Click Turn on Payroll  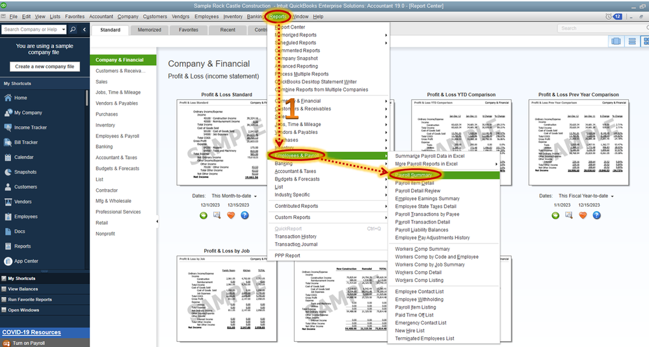(x=29, y=343)
